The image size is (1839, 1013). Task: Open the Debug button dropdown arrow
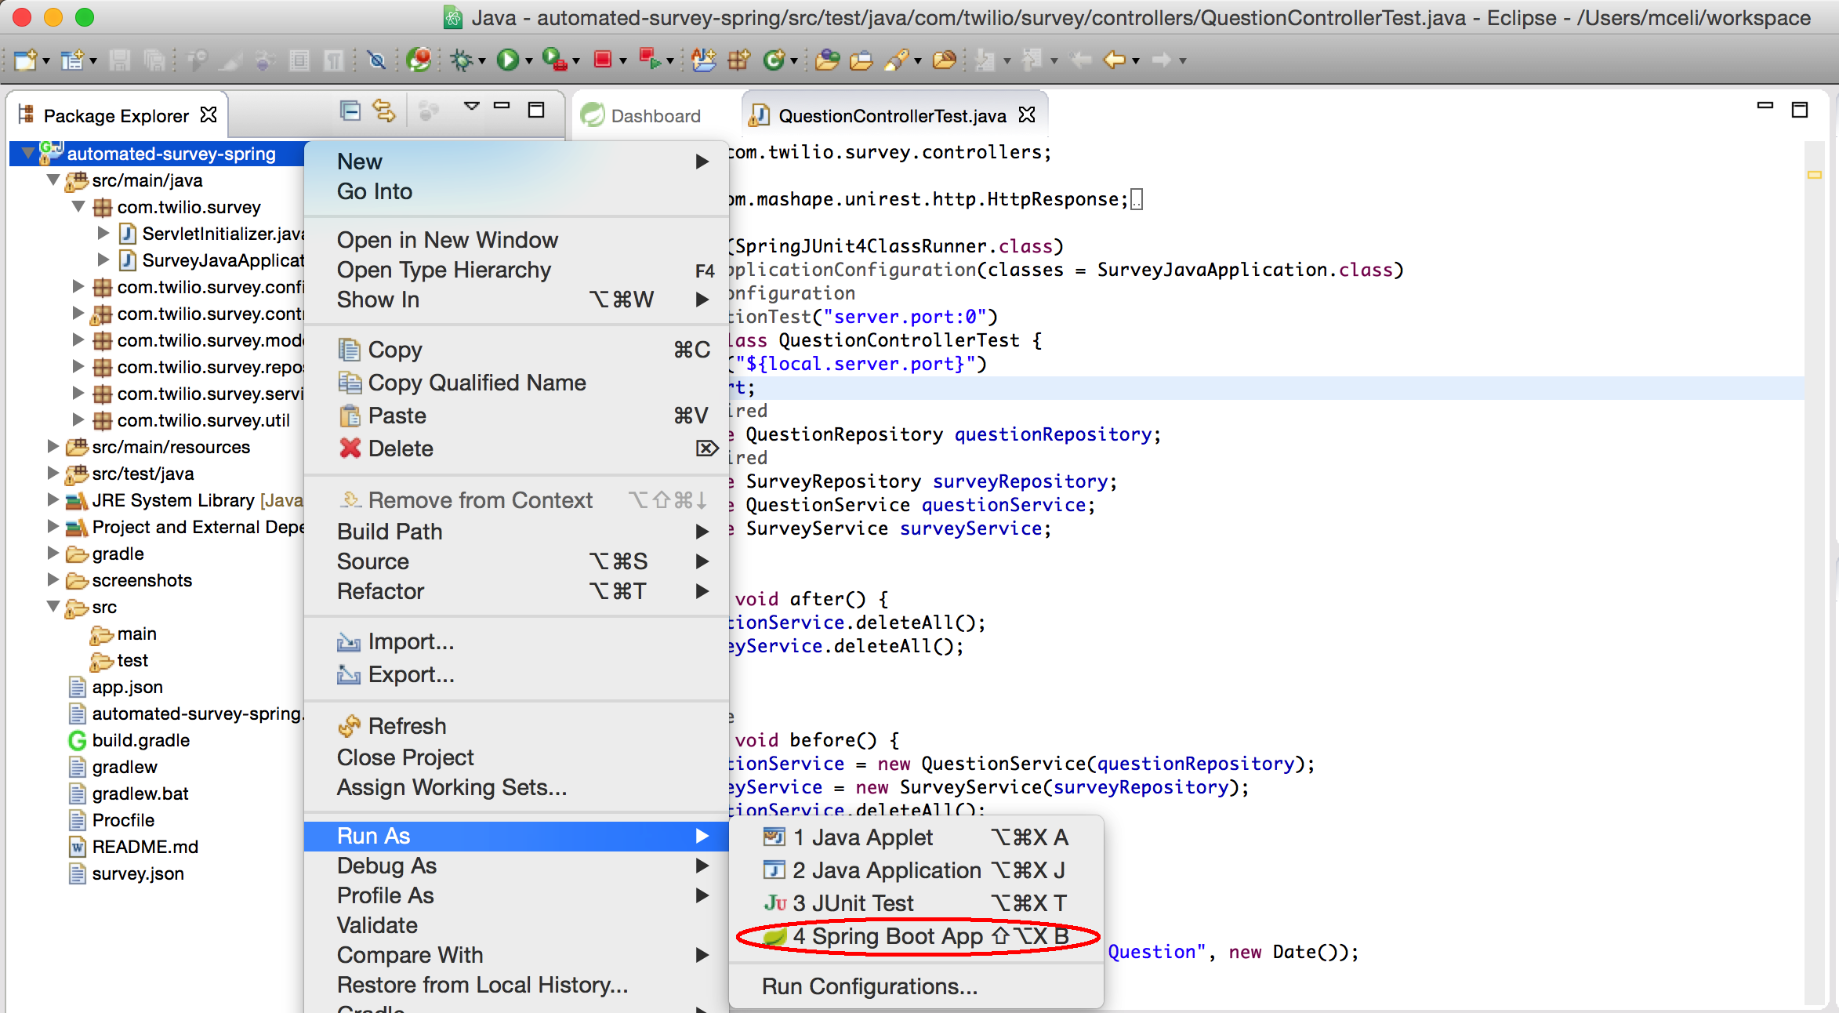tap(482, 61)
